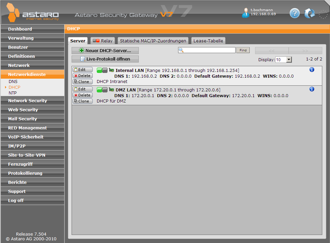Open Benutzer menu

pyautogui.click(x=32, y=47)
